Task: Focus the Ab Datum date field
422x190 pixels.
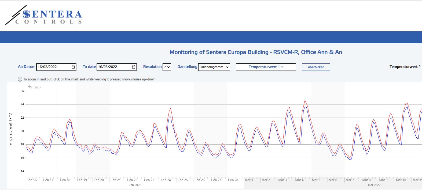Action: click(56, 67)
